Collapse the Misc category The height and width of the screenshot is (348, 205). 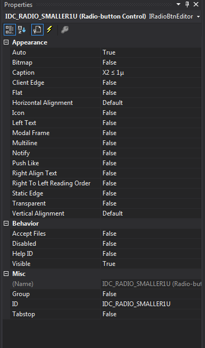coord(6,274)
